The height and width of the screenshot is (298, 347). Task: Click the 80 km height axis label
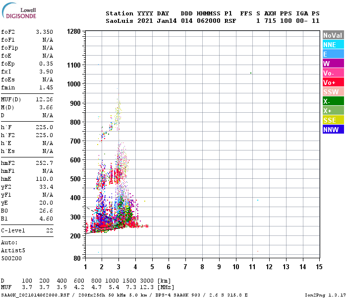coord(77,258)
